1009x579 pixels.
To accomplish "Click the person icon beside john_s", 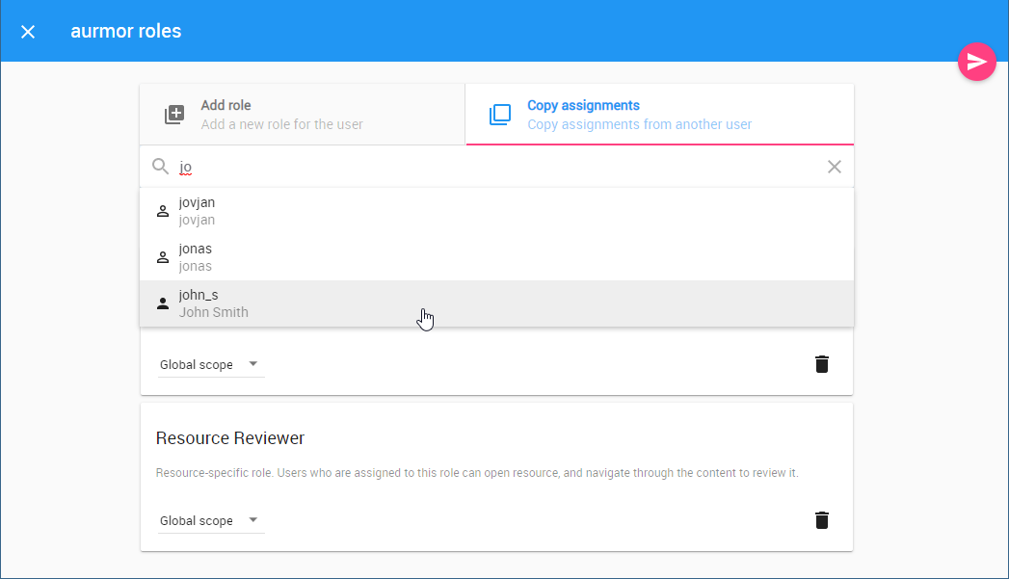I will tap(163, 303).
